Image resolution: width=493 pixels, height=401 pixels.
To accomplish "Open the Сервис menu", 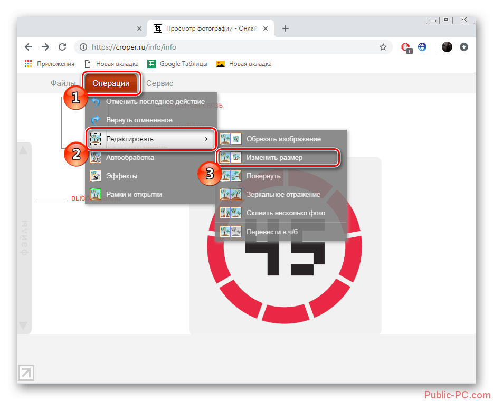I will click(159, 83).
